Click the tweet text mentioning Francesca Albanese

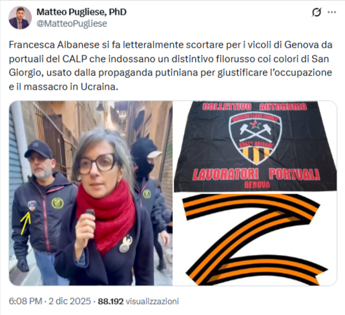tap(171, 66)
